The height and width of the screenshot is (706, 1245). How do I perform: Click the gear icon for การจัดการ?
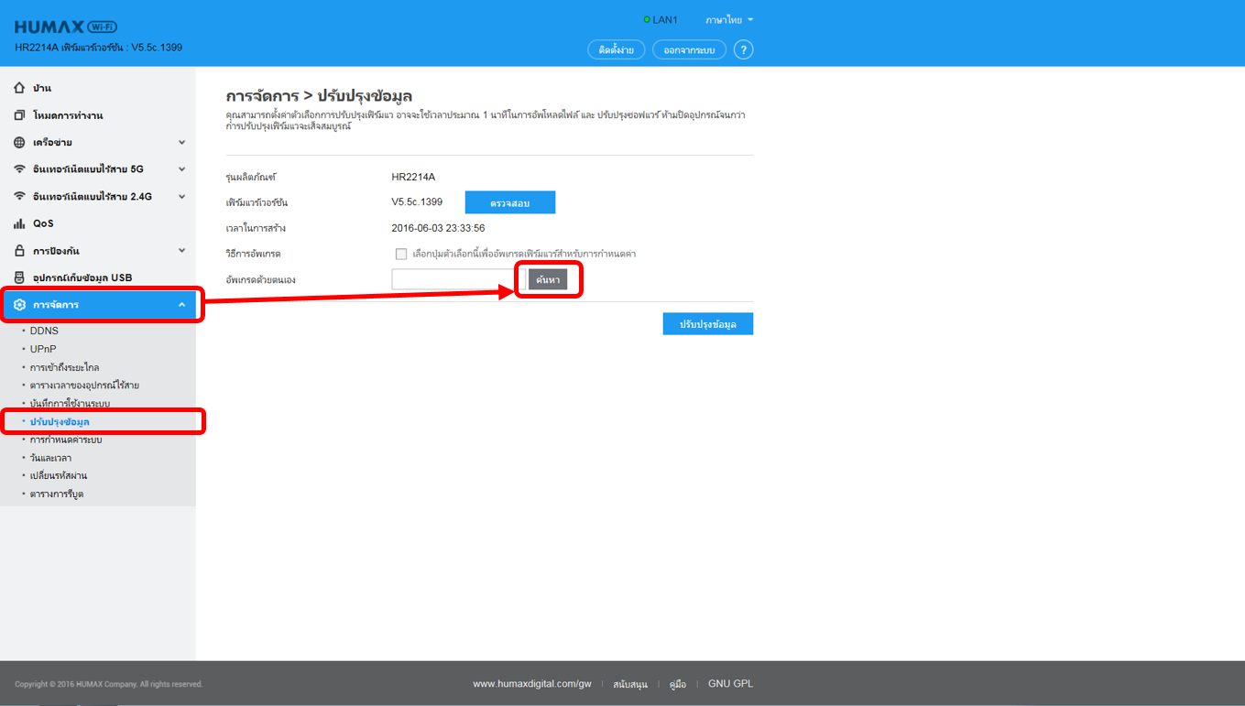click(19, 305)
